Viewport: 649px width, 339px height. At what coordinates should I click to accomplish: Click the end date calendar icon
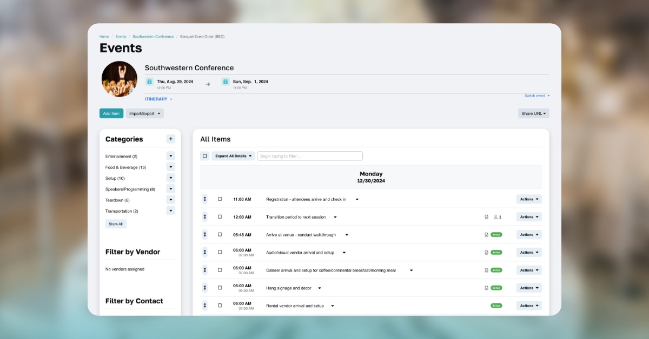point(226,82)
